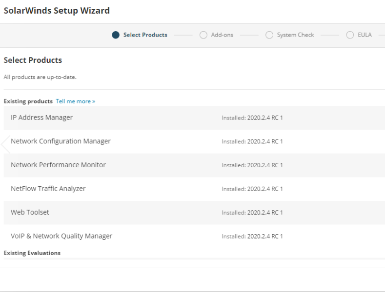Click the left-pointing arrow at the window edge
The height and width of the screenshot is (296, 385).
5,144
